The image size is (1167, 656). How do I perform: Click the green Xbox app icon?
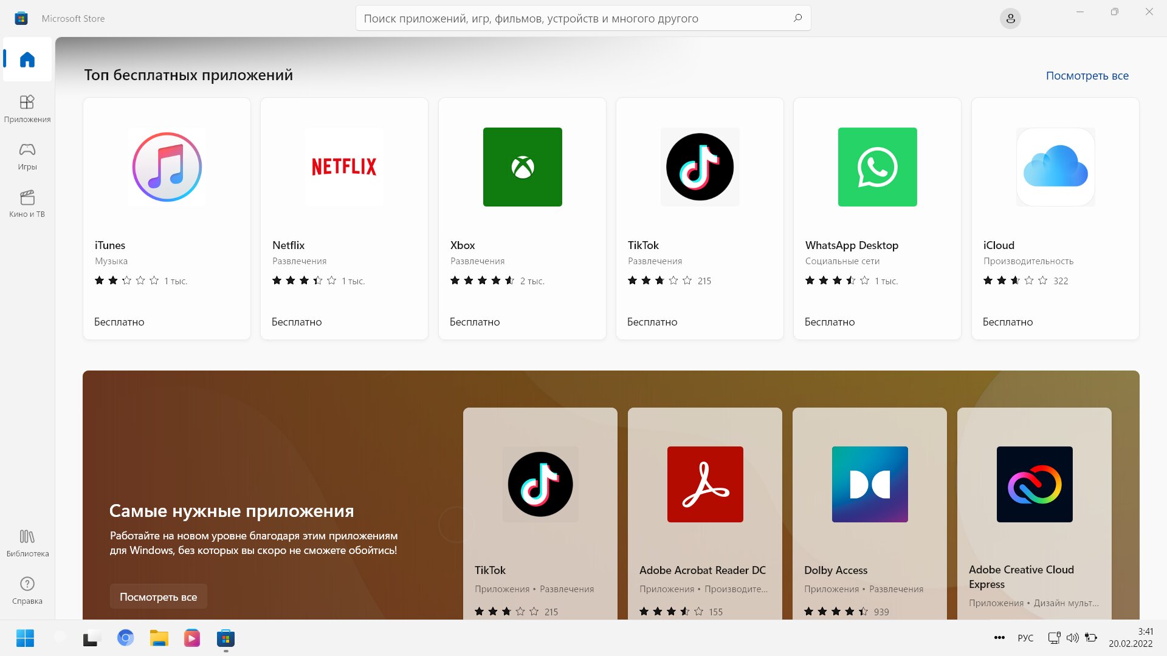[523, 167]
